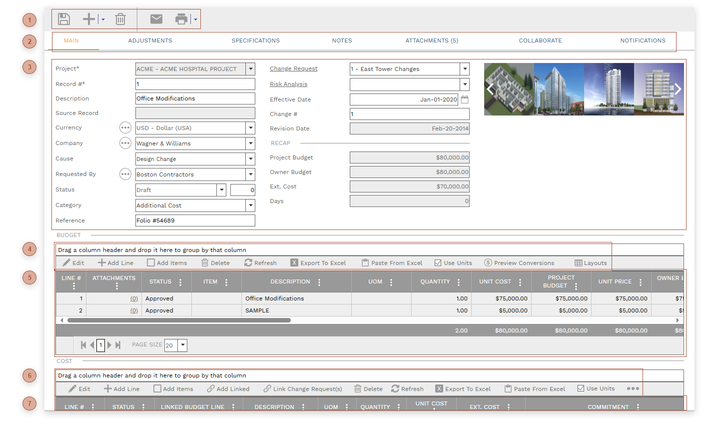
Task: Click the Delete trash can icon in top toolbar
Action: pos(120,19)
